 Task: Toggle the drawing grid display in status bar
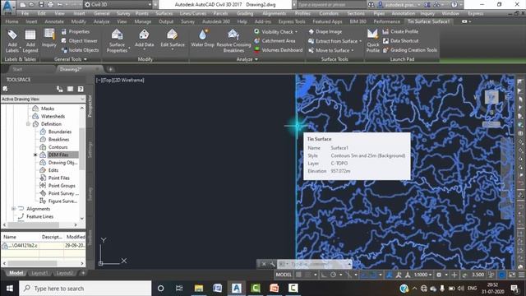point(298,275)
